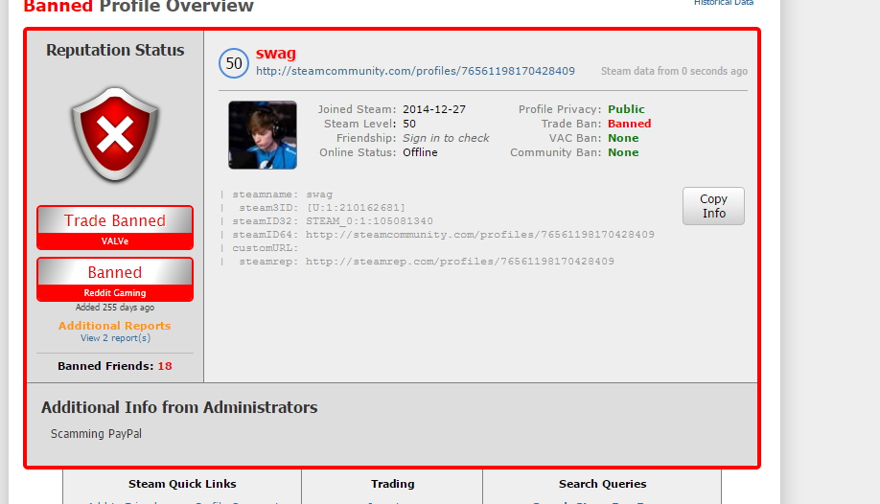Click the Profile Privacy Public value
Image resolution: width=880 pixels, height=504 pixels.
click(x=626, y=109)
